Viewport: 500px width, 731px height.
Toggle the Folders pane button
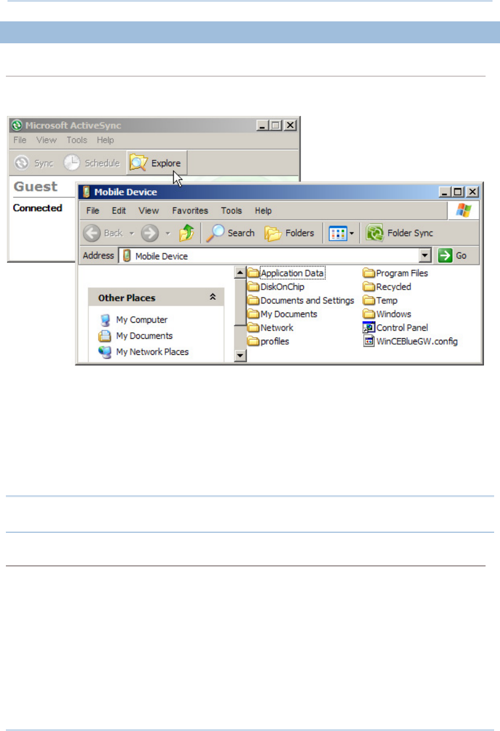point(289,233)
